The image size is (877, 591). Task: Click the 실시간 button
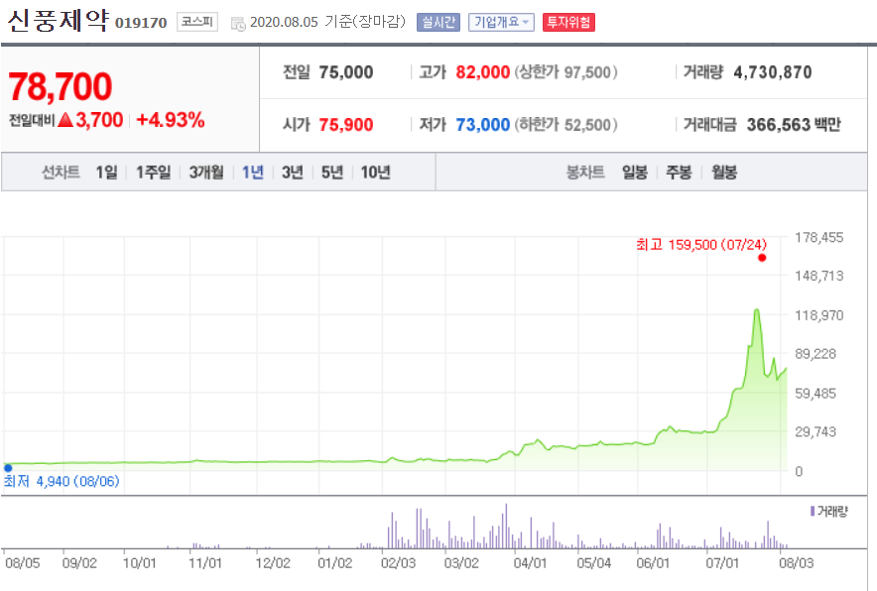[438, 23]
